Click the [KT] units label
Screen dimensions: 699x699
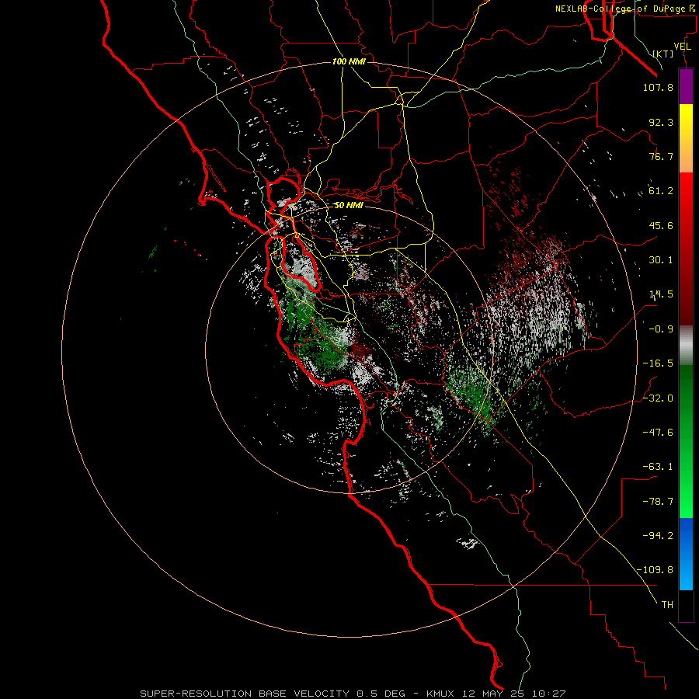[663, 54]
